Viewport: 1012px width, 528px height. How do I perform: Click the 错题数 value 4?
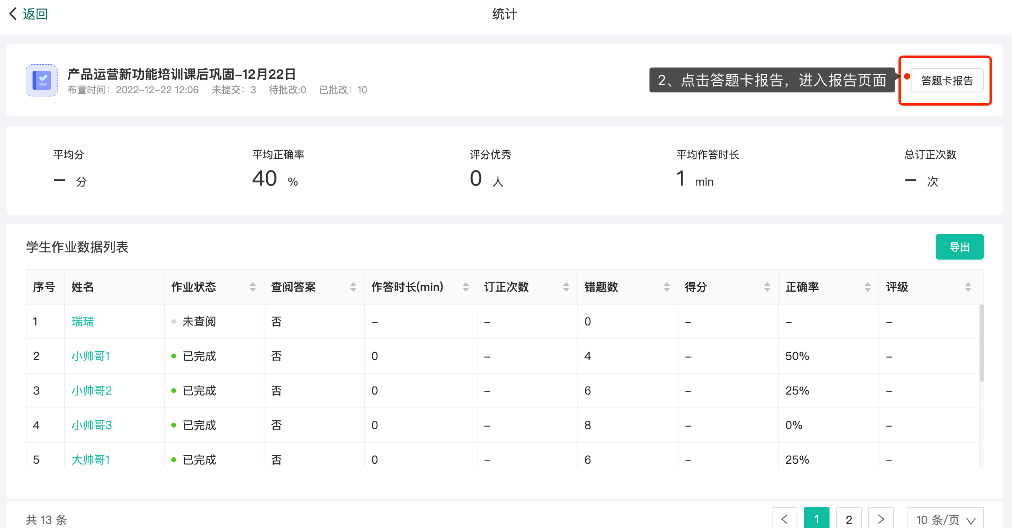588,356
